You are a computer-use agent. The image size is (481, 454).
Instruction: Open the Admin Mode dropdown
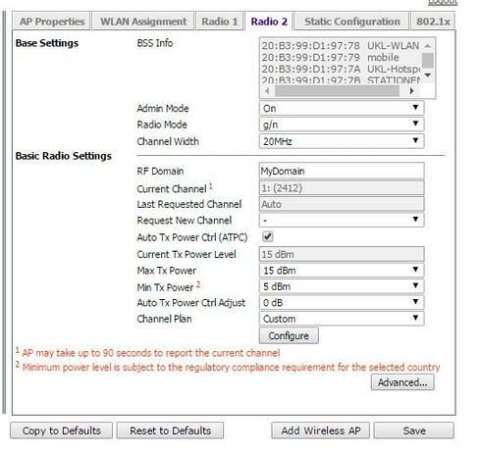click(342, 108)
